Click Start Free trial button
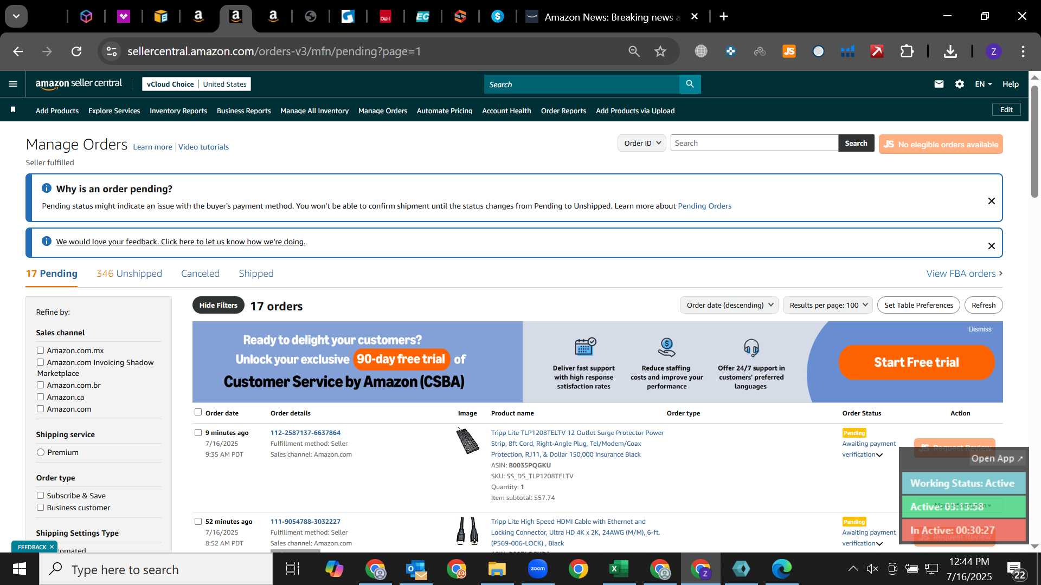The image size is (1041, 585). coord(916,362)
